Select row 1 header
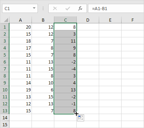Viewport: 144px width, 128px height. pyautogui.click(x=5, y=27)
